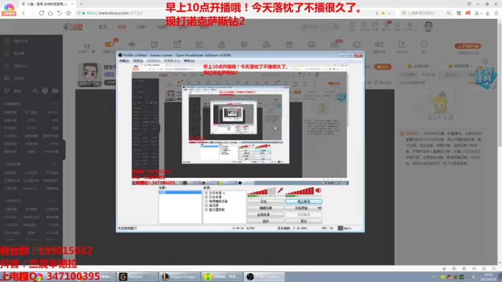Toggle the 文字来源 2 source checkbox
Image resolution: width=502 pixels, height=282 pixels.
(x=206, y=193)
